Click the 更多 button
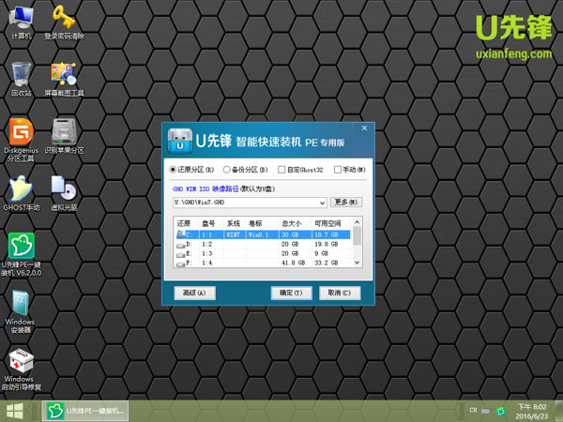Viewport: 563px width, 422px height. [x=346, y=202]
